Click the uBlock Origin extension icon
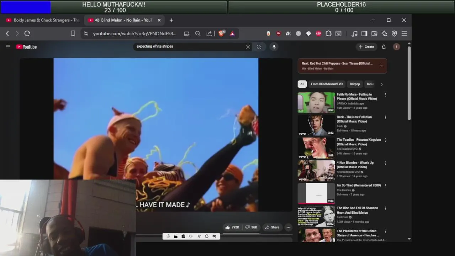This screenshot has width=455, height=256. click(278, 33)
